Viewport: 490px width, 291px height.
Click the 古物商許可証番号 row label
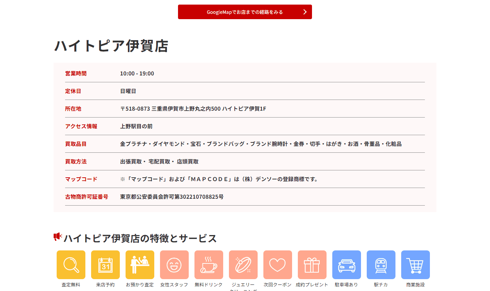point(87,197)
